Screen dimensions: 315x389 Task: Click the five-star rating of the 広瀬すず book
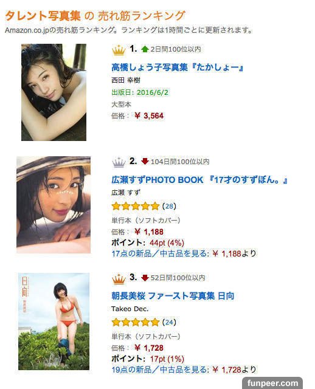point(135,206)
